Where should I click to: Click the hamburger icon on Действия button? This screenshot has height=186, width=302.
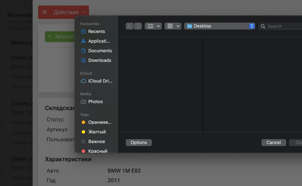pos(45,12)
